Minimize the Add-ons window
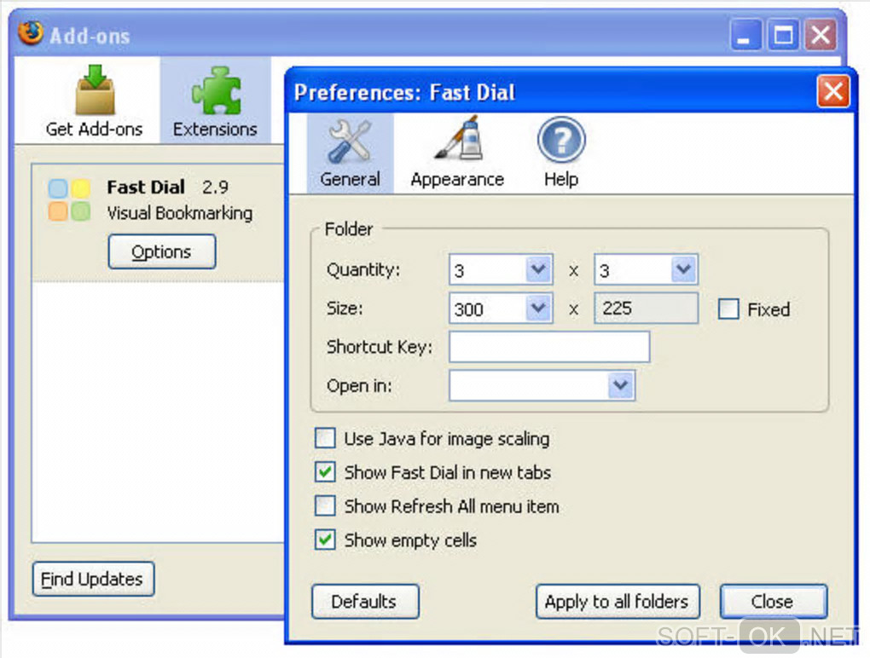Viewport: 870px width, 658px height. (x=745, y=36)
